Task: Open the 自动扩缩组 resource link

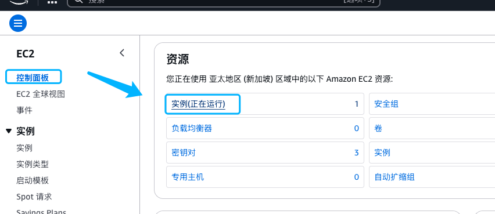Action: click(394, 177)
